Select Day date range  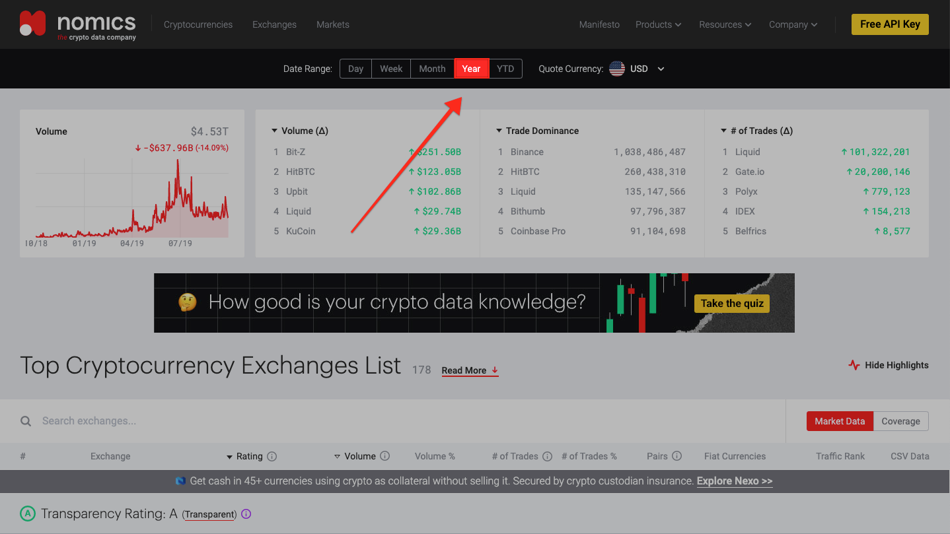point(355,69)
